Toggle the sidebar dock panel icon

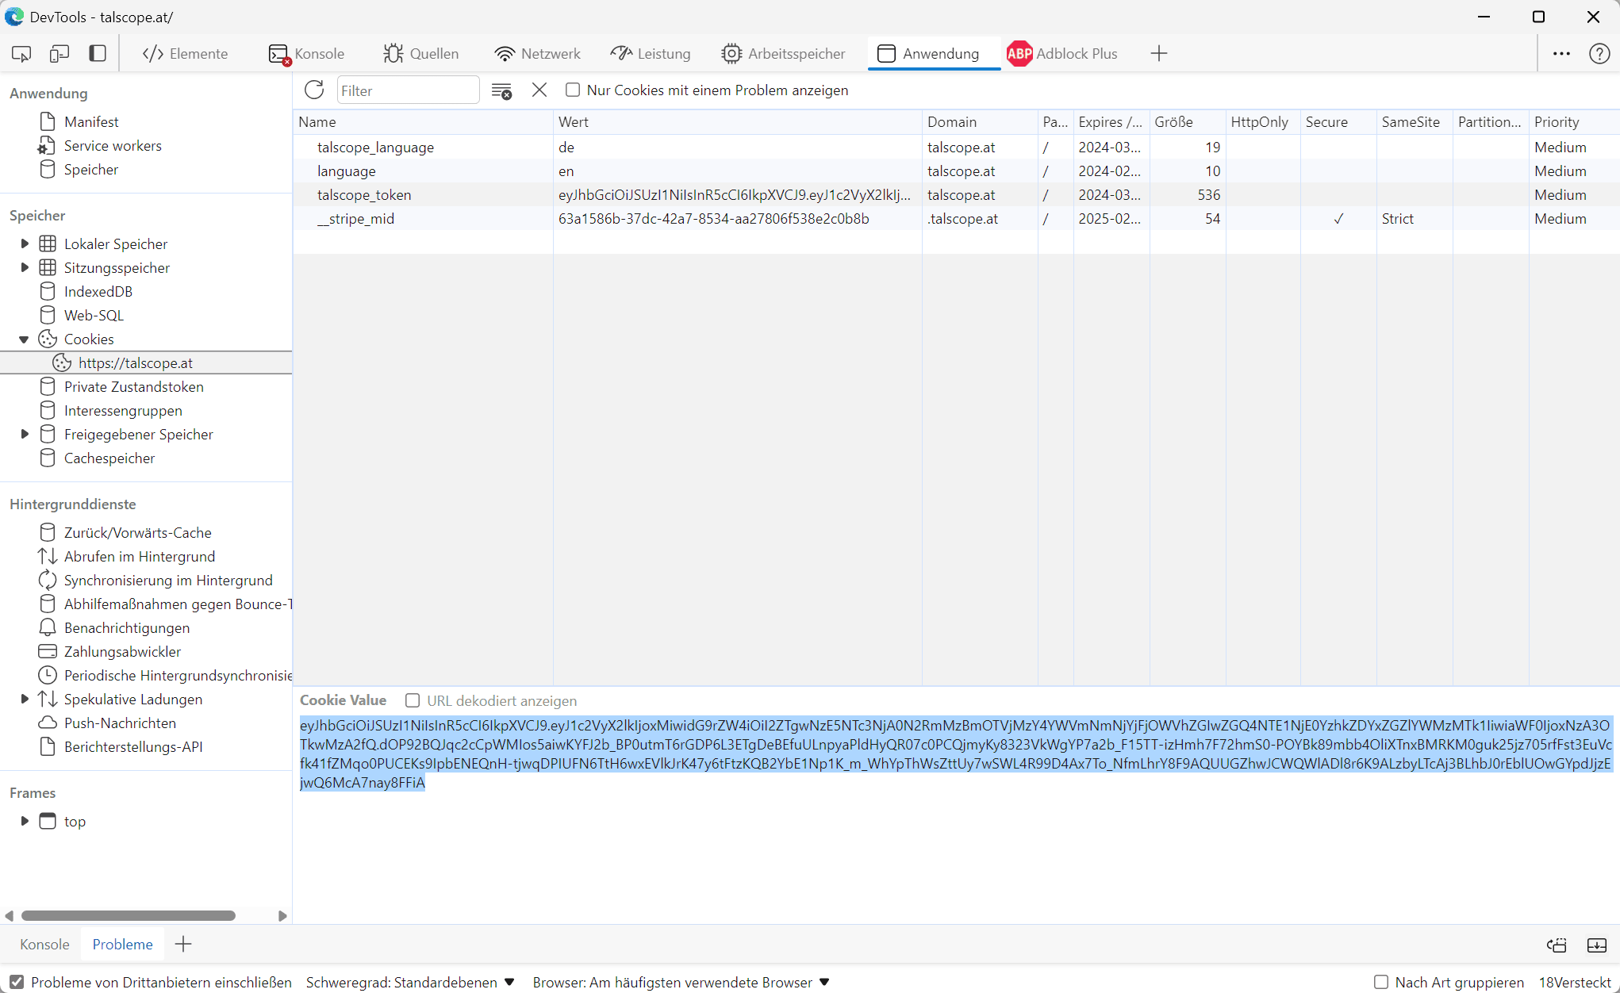coord(98,53)
